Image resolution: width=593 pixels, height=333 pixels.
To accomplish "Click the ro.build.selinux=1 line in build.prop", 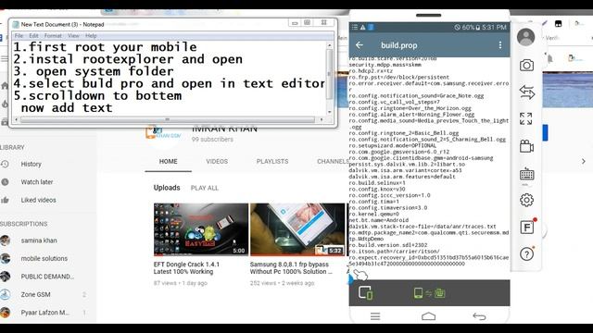I will (377, 183).
